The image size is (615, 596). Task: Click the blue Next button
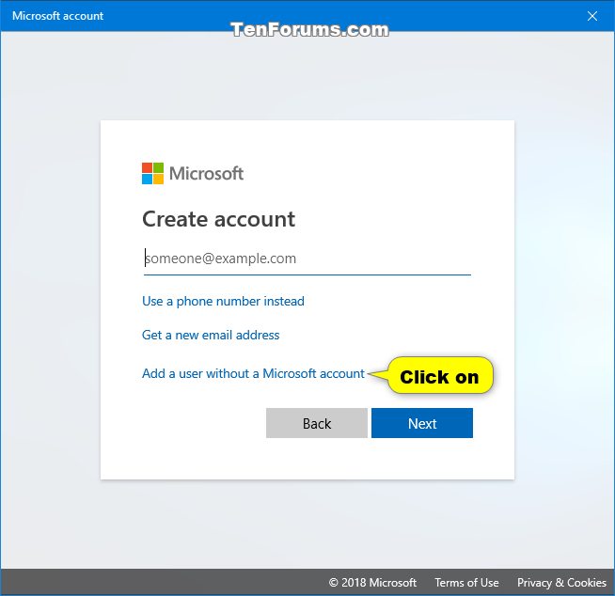coord(422,423)
